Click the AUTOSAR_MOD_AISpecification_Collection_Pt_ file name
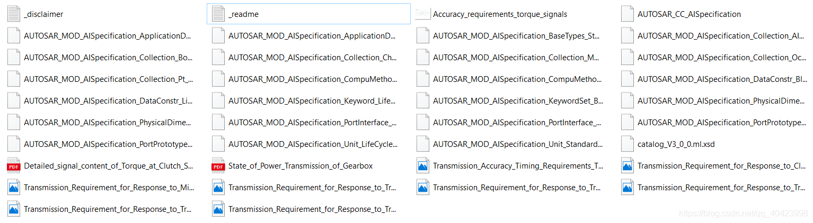 click(x=108, y=79)
